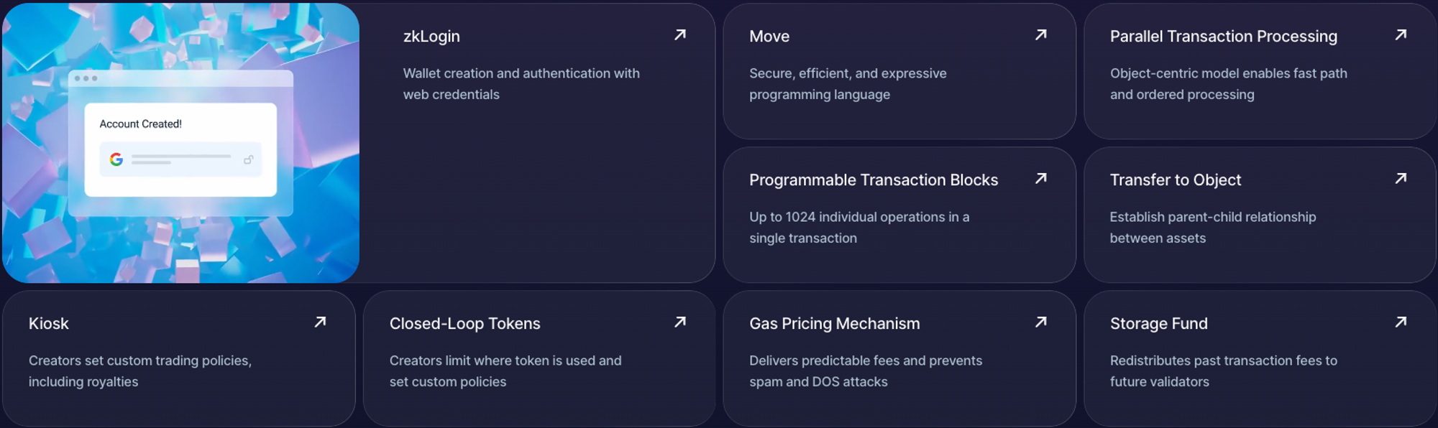Click the Google logo in the illustration

pyautogui.click(x=116, y=159)
